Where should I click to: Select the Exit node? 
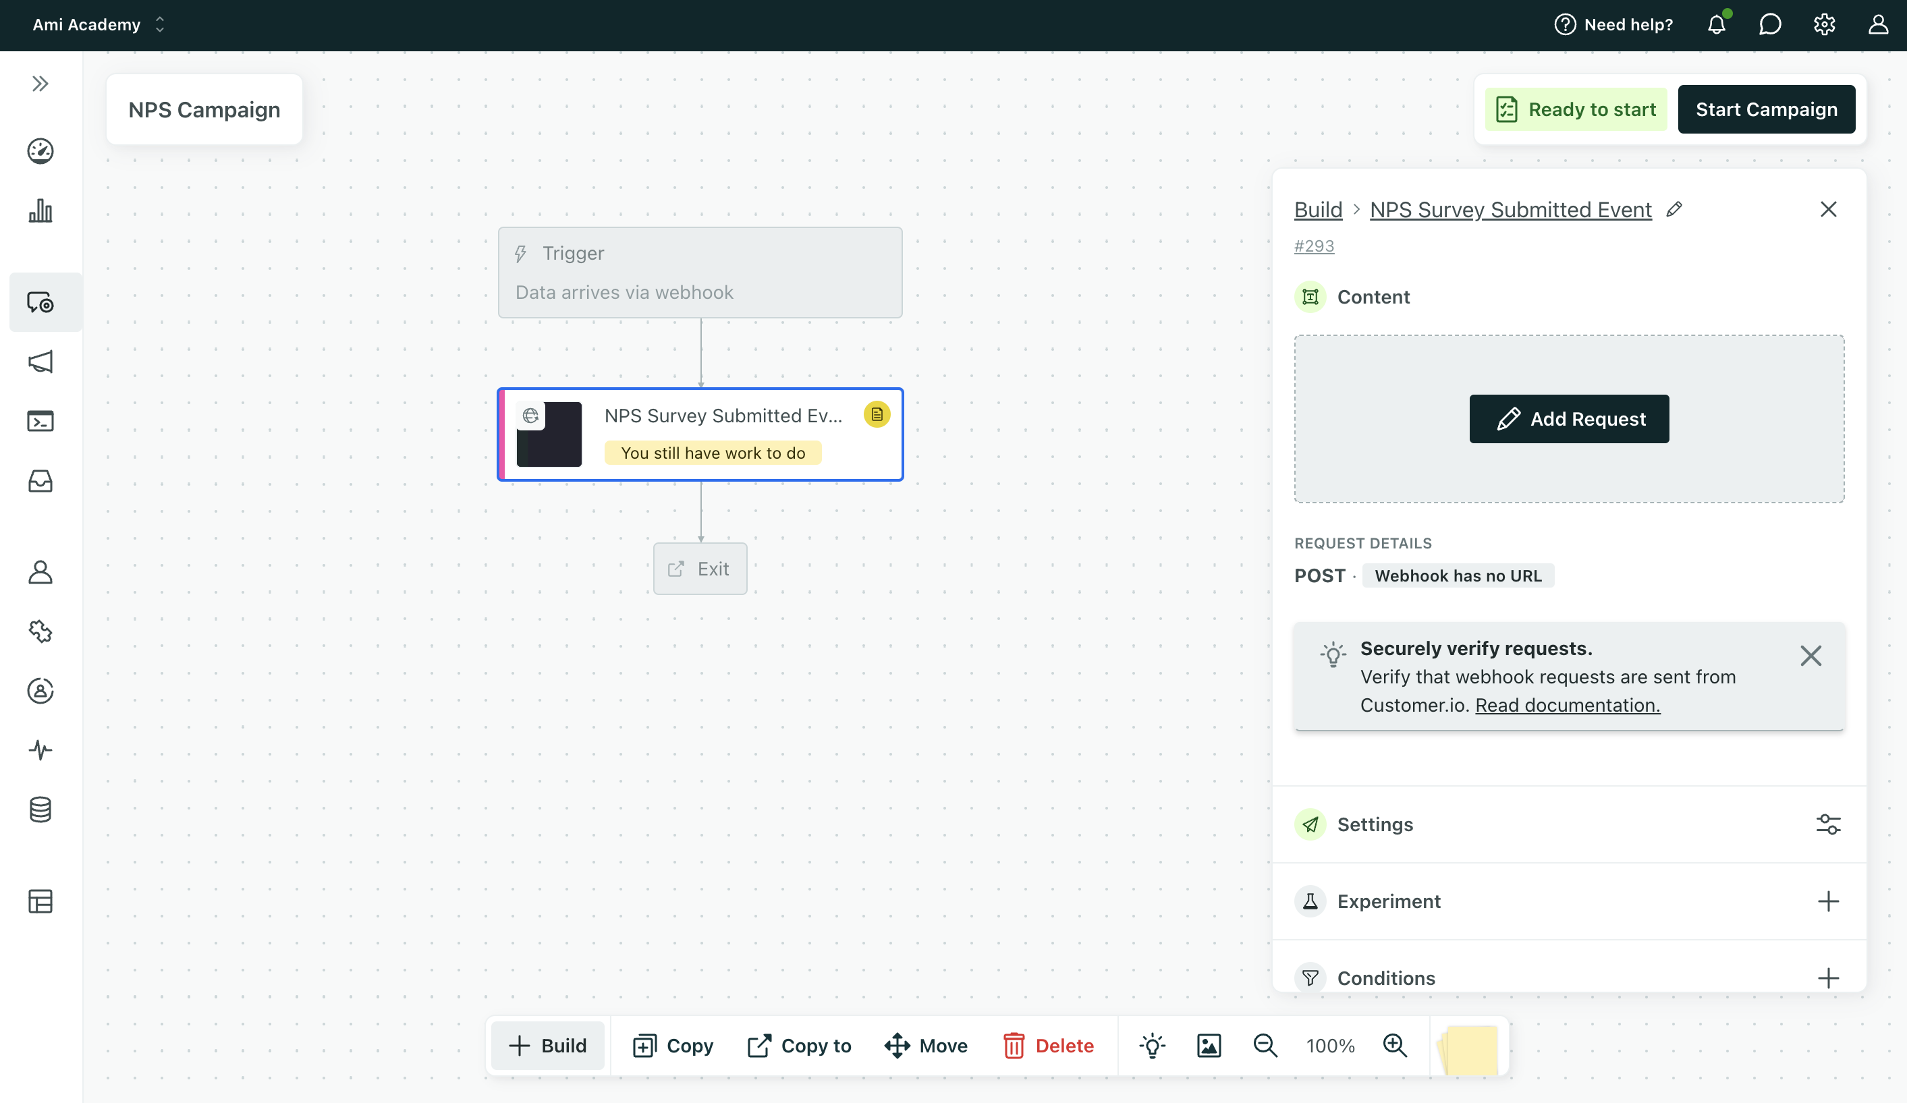(700, 569)
